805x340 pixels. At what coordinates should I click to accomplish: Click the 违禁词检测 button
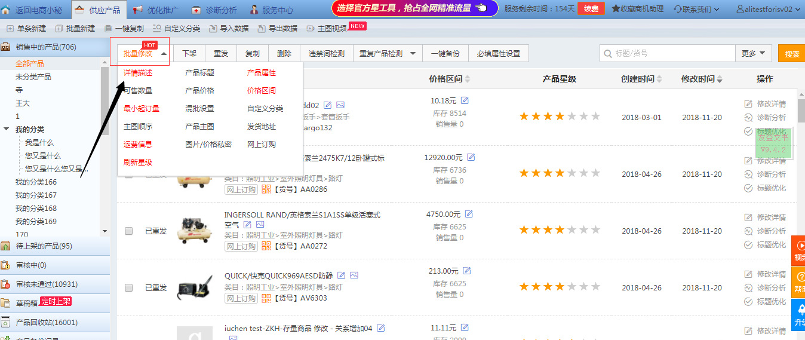click(327, 53)
